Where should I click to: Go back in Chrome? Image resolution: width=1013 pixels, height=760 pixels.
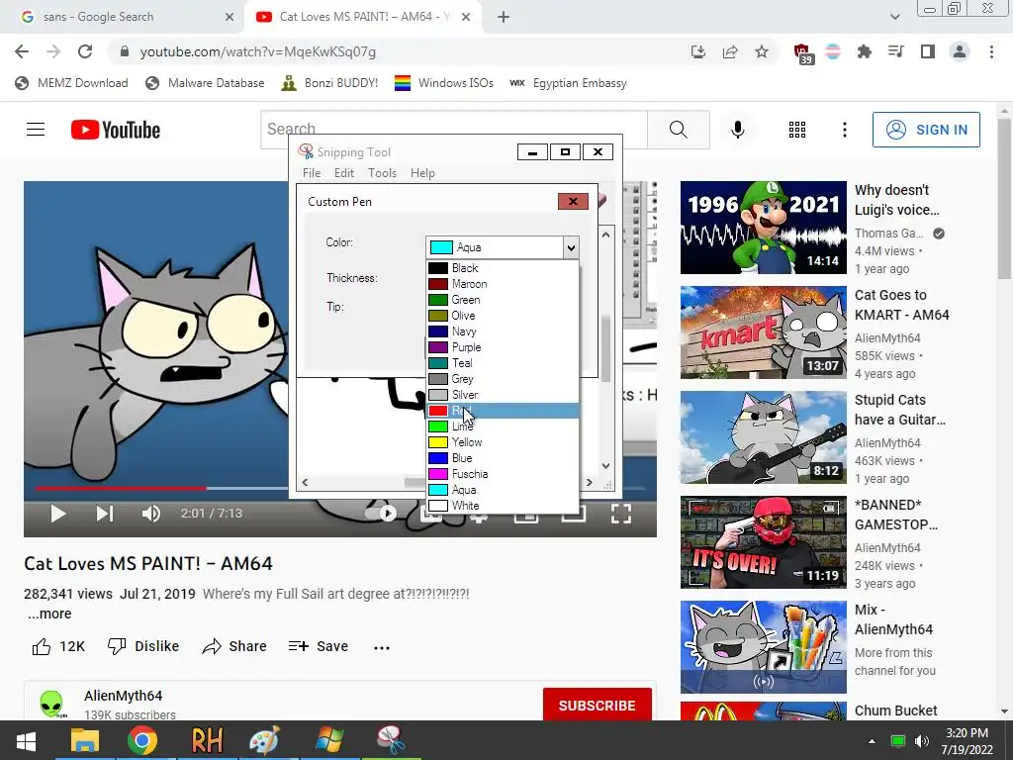point(22,51)
